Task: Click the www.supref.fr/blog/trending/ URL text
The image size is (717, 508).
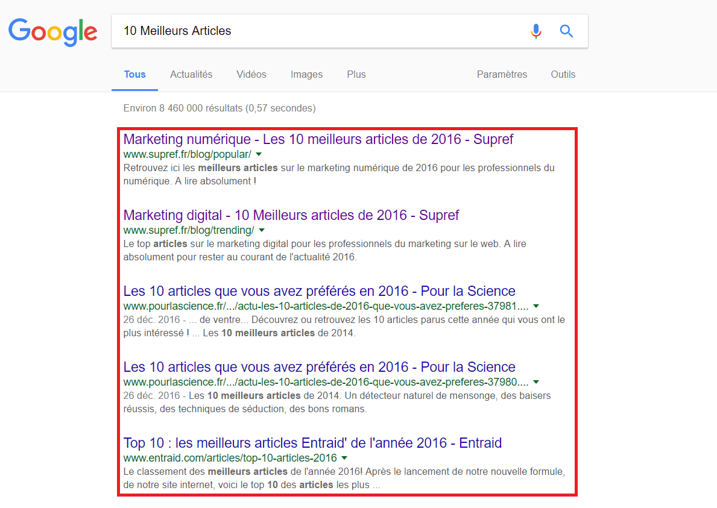Action: click(x=189, y=230)
